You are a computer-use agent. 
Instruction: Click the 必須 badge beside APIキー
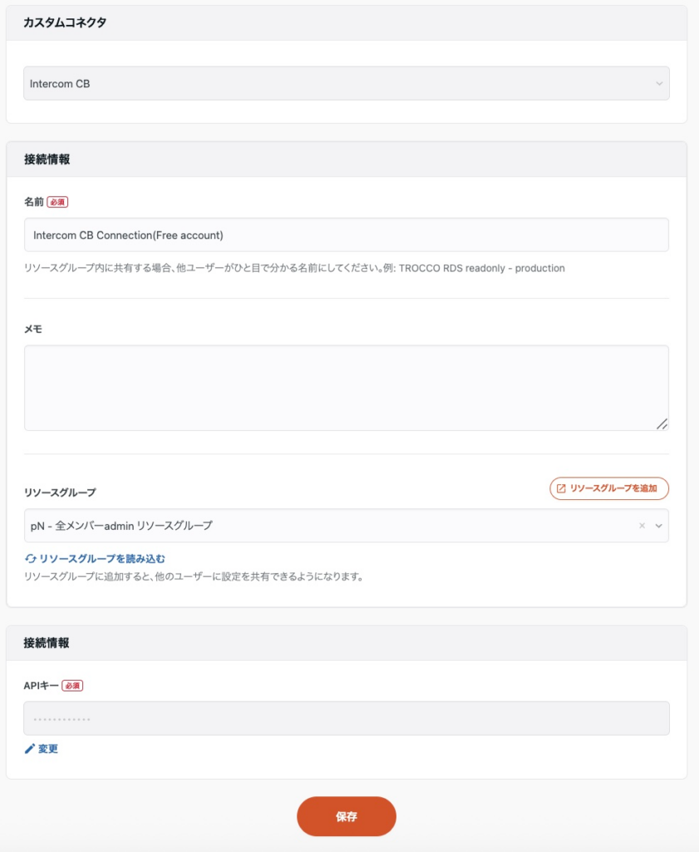(x=73, y=686)
